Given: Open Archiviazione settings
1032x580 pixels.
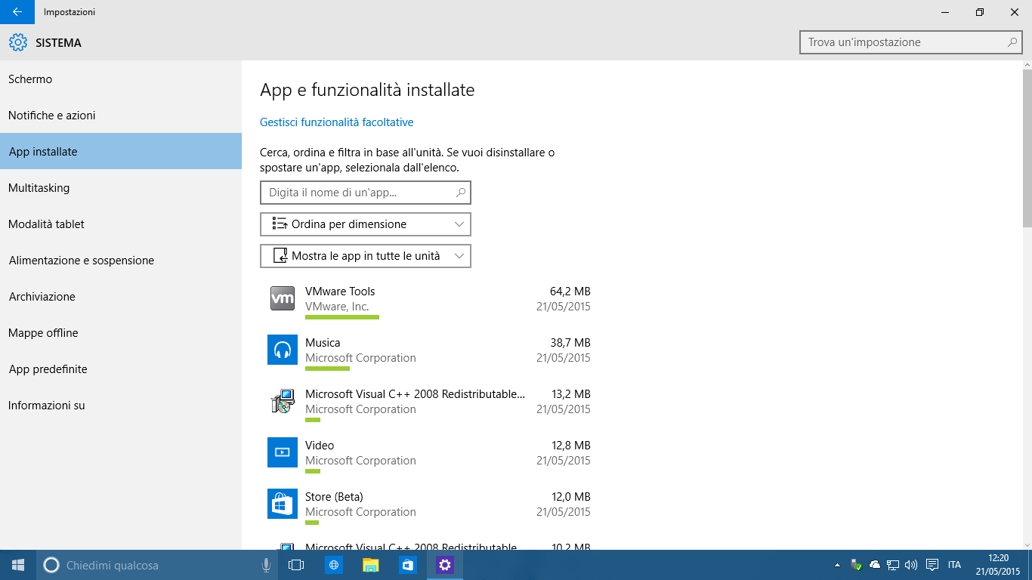Looking at the screenshot, I should [121, 297].
